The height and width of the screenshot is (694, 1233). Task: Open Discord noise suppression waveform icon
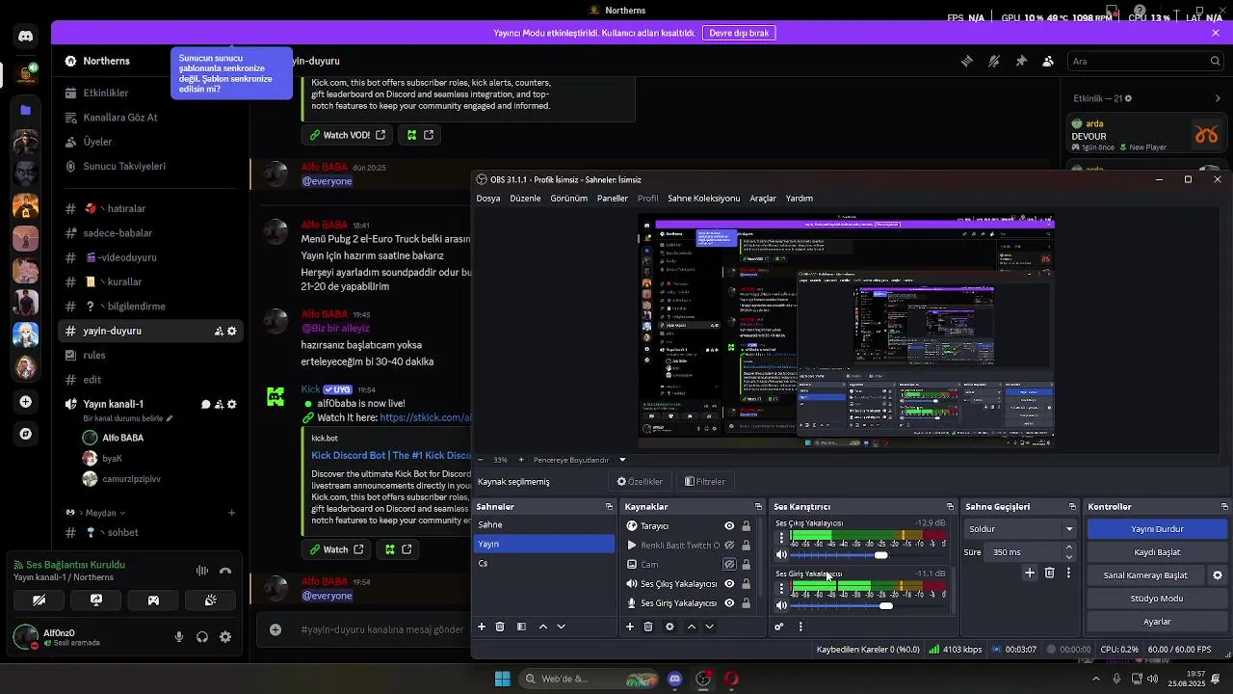point(202,571)
